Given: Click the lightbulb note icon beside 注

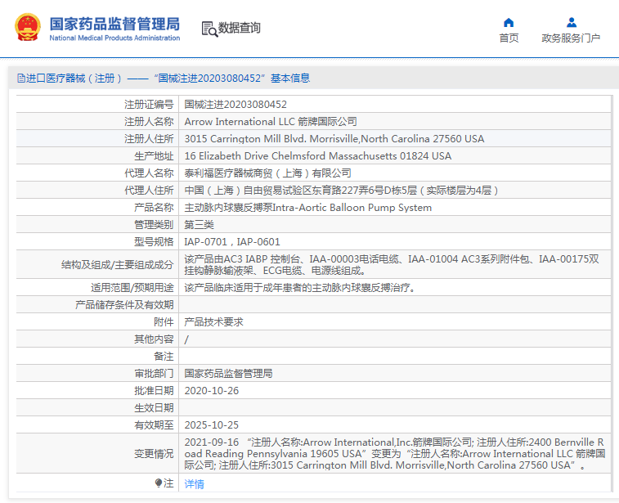Looking at the screenshot, I should pos(159,483).
